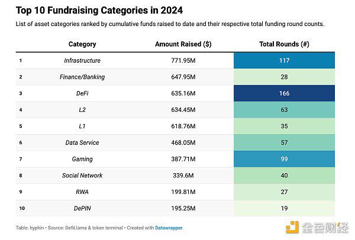355x240 pixels.
Task: Click the Category column header
Action: pos(82,44)
